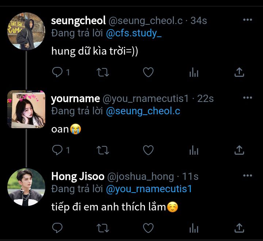Like seungcheol's 'hung dữ kìa trời' tweet

148,72
